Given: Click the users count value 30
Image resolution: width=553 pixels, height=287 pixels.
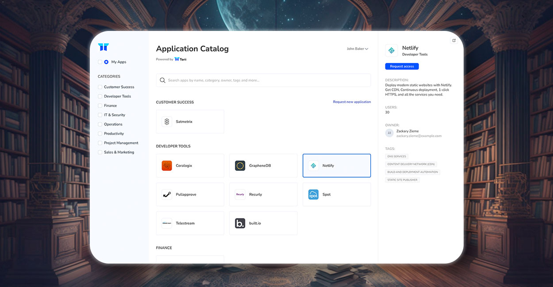Looking at the screenshot, I should click(x=387, y=112).
